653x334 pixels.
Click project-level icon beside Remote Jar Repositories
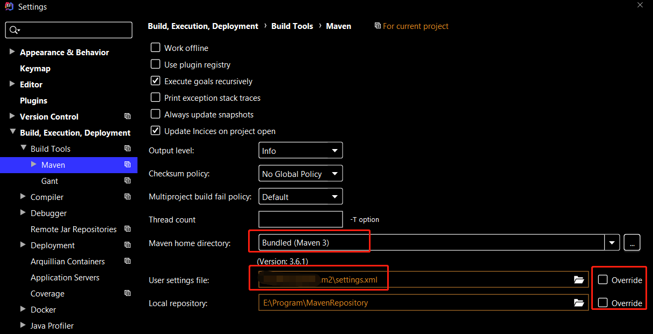[x=127, y=229]
